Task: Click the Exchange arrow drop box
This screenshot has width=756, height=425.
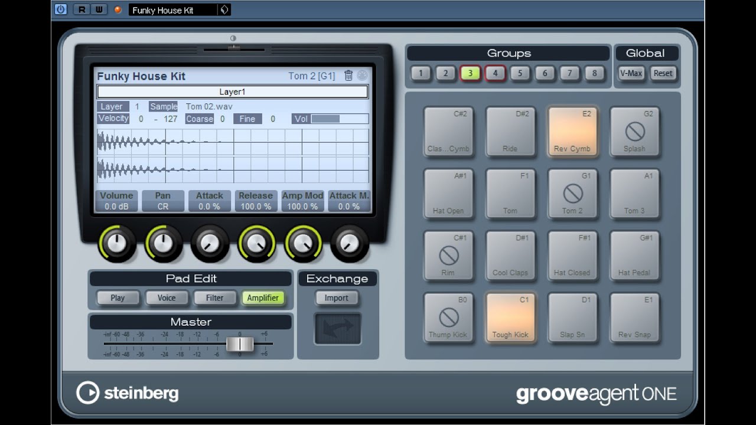Action: (x=338, y=329)
